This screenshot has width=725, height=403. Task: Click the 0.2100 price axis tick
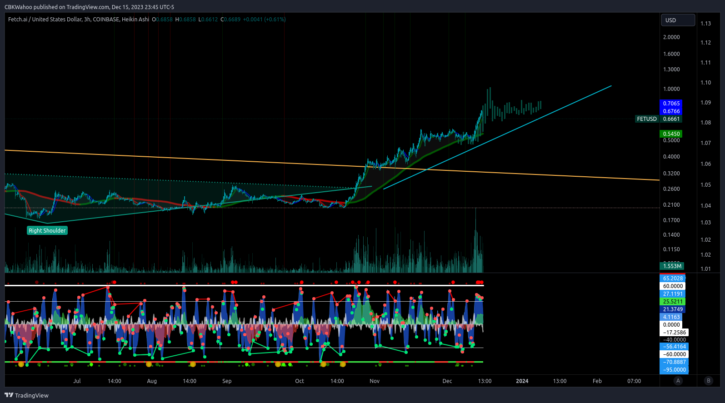(x=671, y=205)
